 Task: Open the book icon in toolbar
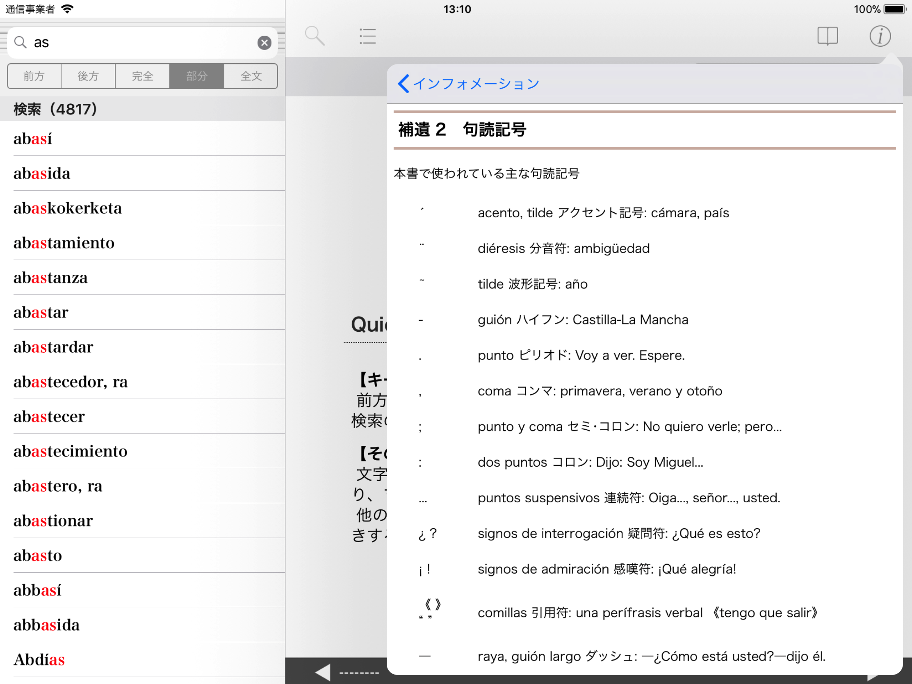tap(828, 36)
